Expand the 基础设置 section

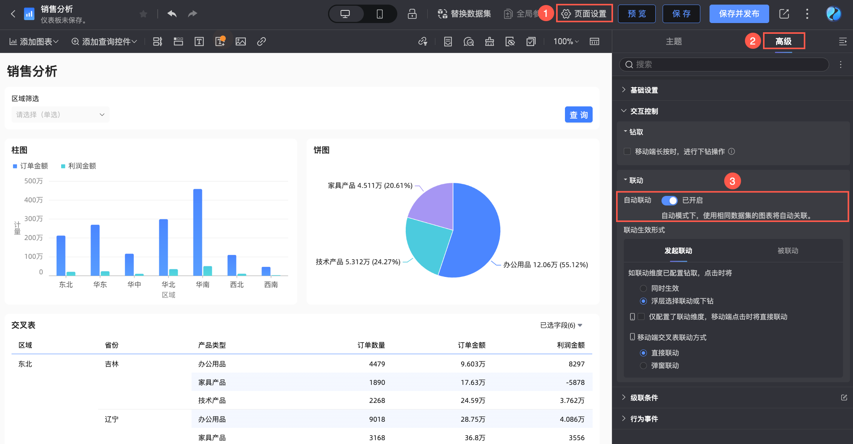point(644,90)
